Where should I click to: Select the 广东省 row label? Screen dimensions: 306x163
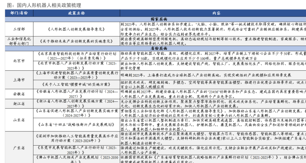point(19,147)
